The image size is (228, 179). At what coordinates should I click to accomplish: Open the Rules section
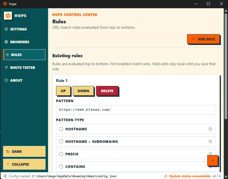point(24,55)
